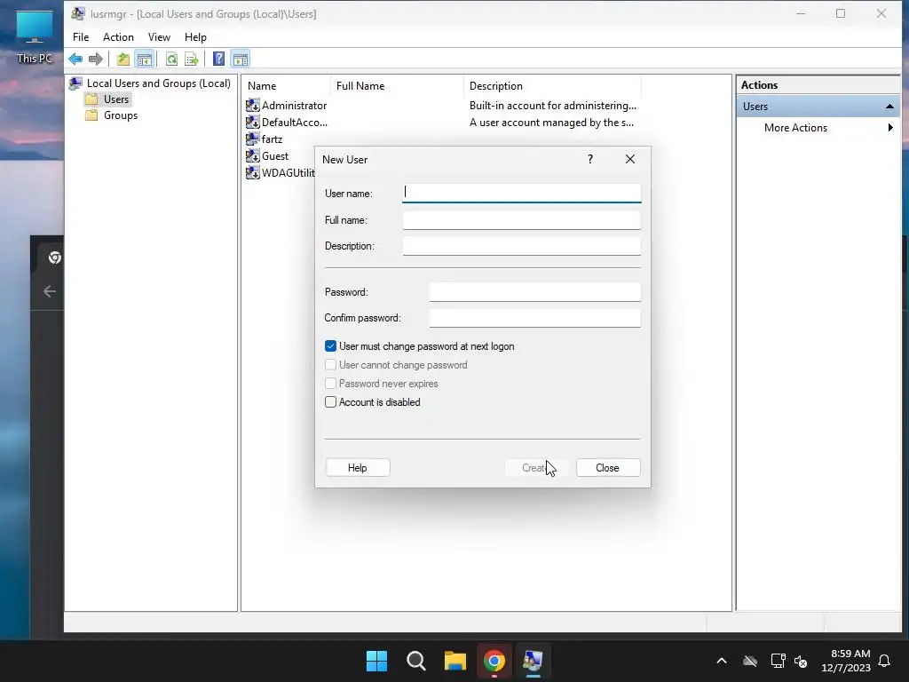Click the lusrmgr title bar app icon
Image resolution: width=909 pixels, height=682 pixels.
(78, 13)
